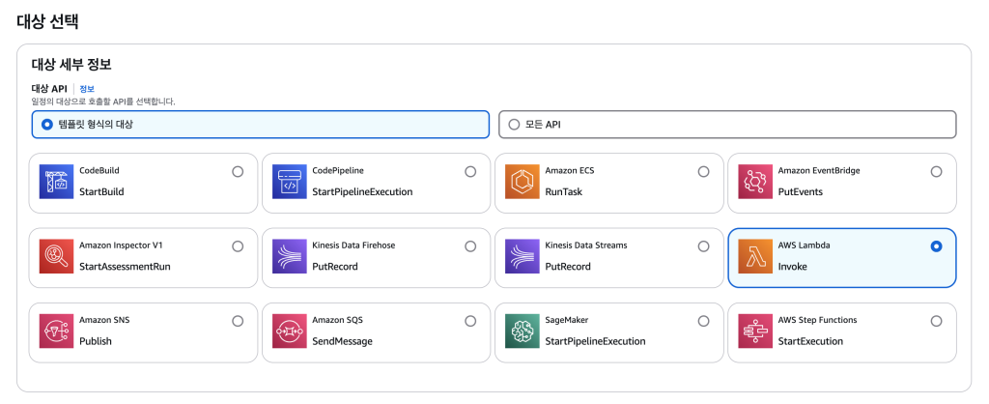This screenshot has height=404, width=989.
Task: Click the AWS Lambda icon
Action: [x=754, y=256]
